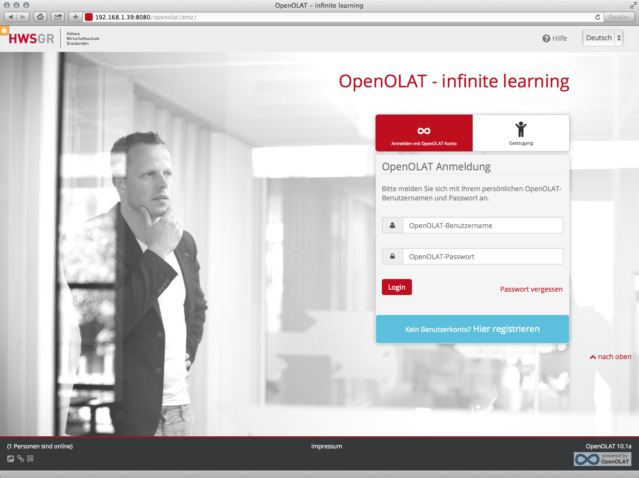Viewport: 639px width, 478px height.
Task: Click the user icon beside the Benutzername field
Action: click(393, 225)
